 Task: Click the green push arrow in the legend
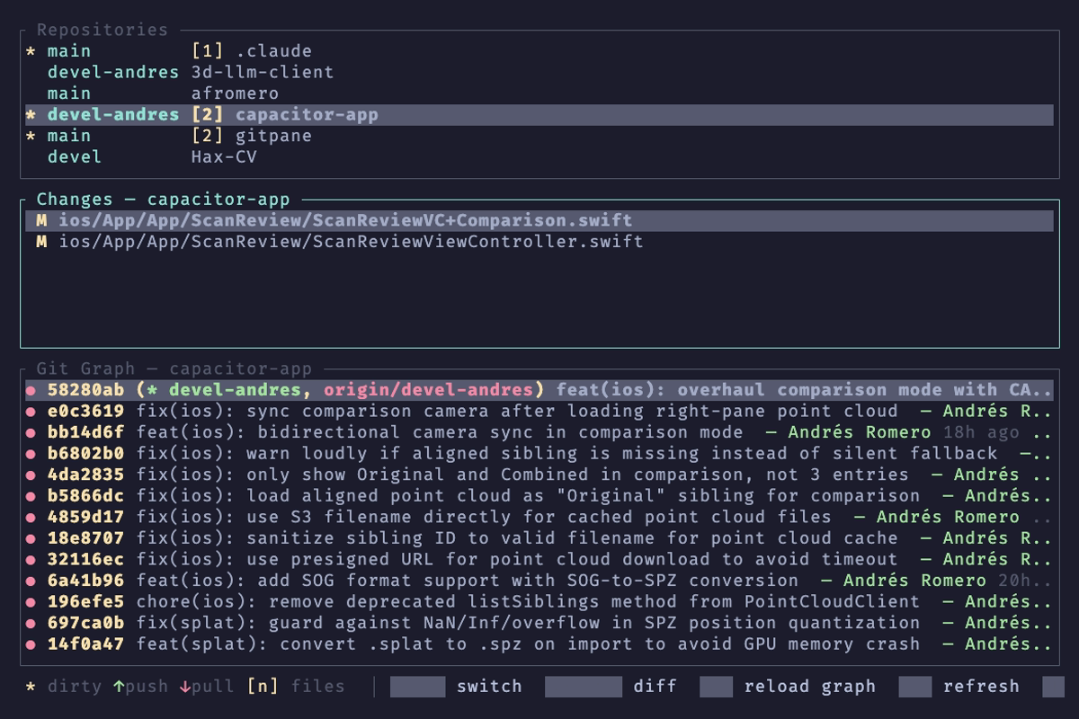[x=119, y=687]
